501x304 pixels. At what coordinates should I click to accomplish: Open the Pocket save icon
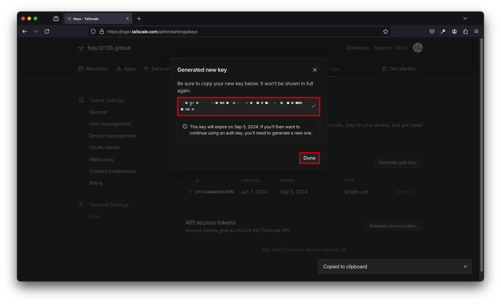(432, 31)
